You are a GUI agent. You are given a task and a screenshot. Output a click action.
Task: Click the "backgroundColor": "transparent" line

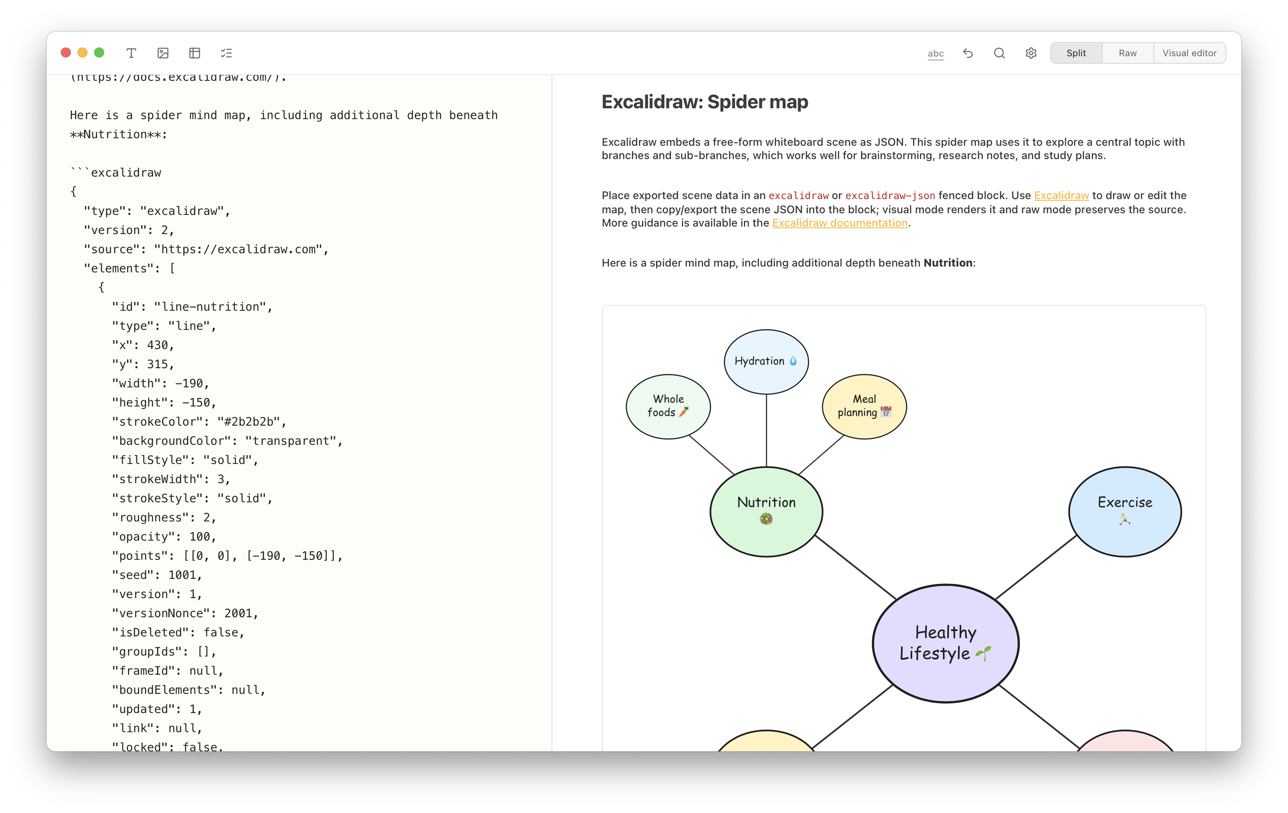[x=227, y=441]
